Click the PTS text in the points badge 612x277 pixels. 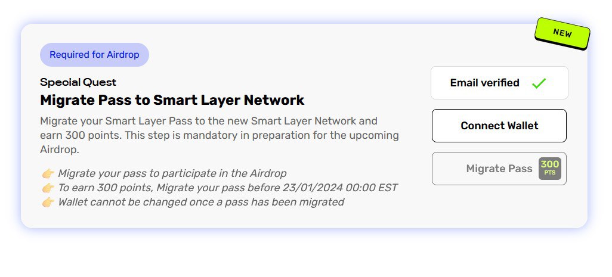tap(549, 173)
